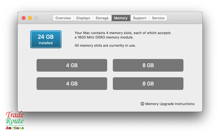
Task: Switch to the Overview tab
Action: 63,18
